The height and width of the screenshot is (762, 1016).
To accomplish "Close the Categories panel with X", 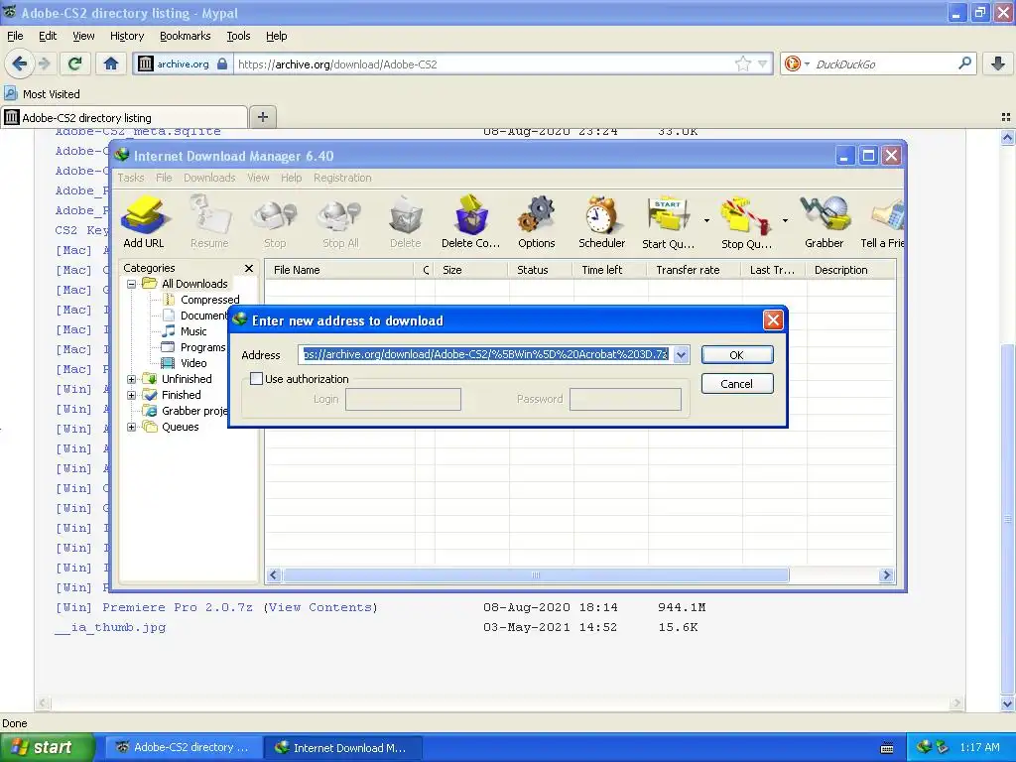I will (249, 268).
